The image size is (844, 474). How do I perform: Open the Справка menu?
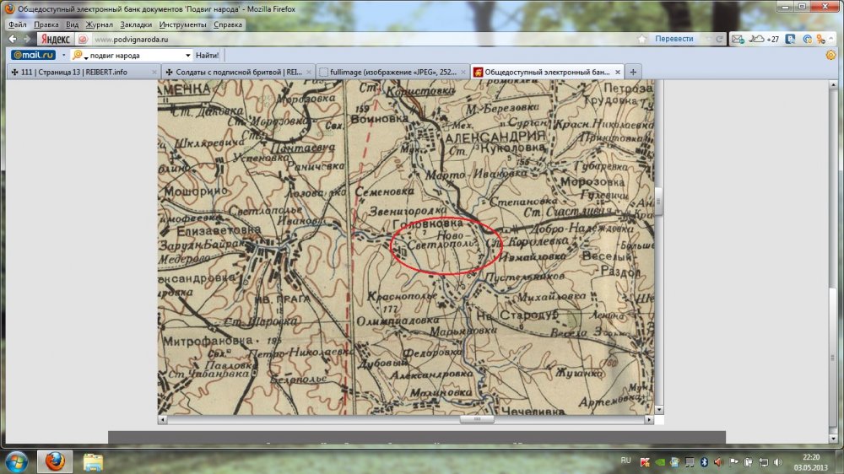click(x=228, y=24)
